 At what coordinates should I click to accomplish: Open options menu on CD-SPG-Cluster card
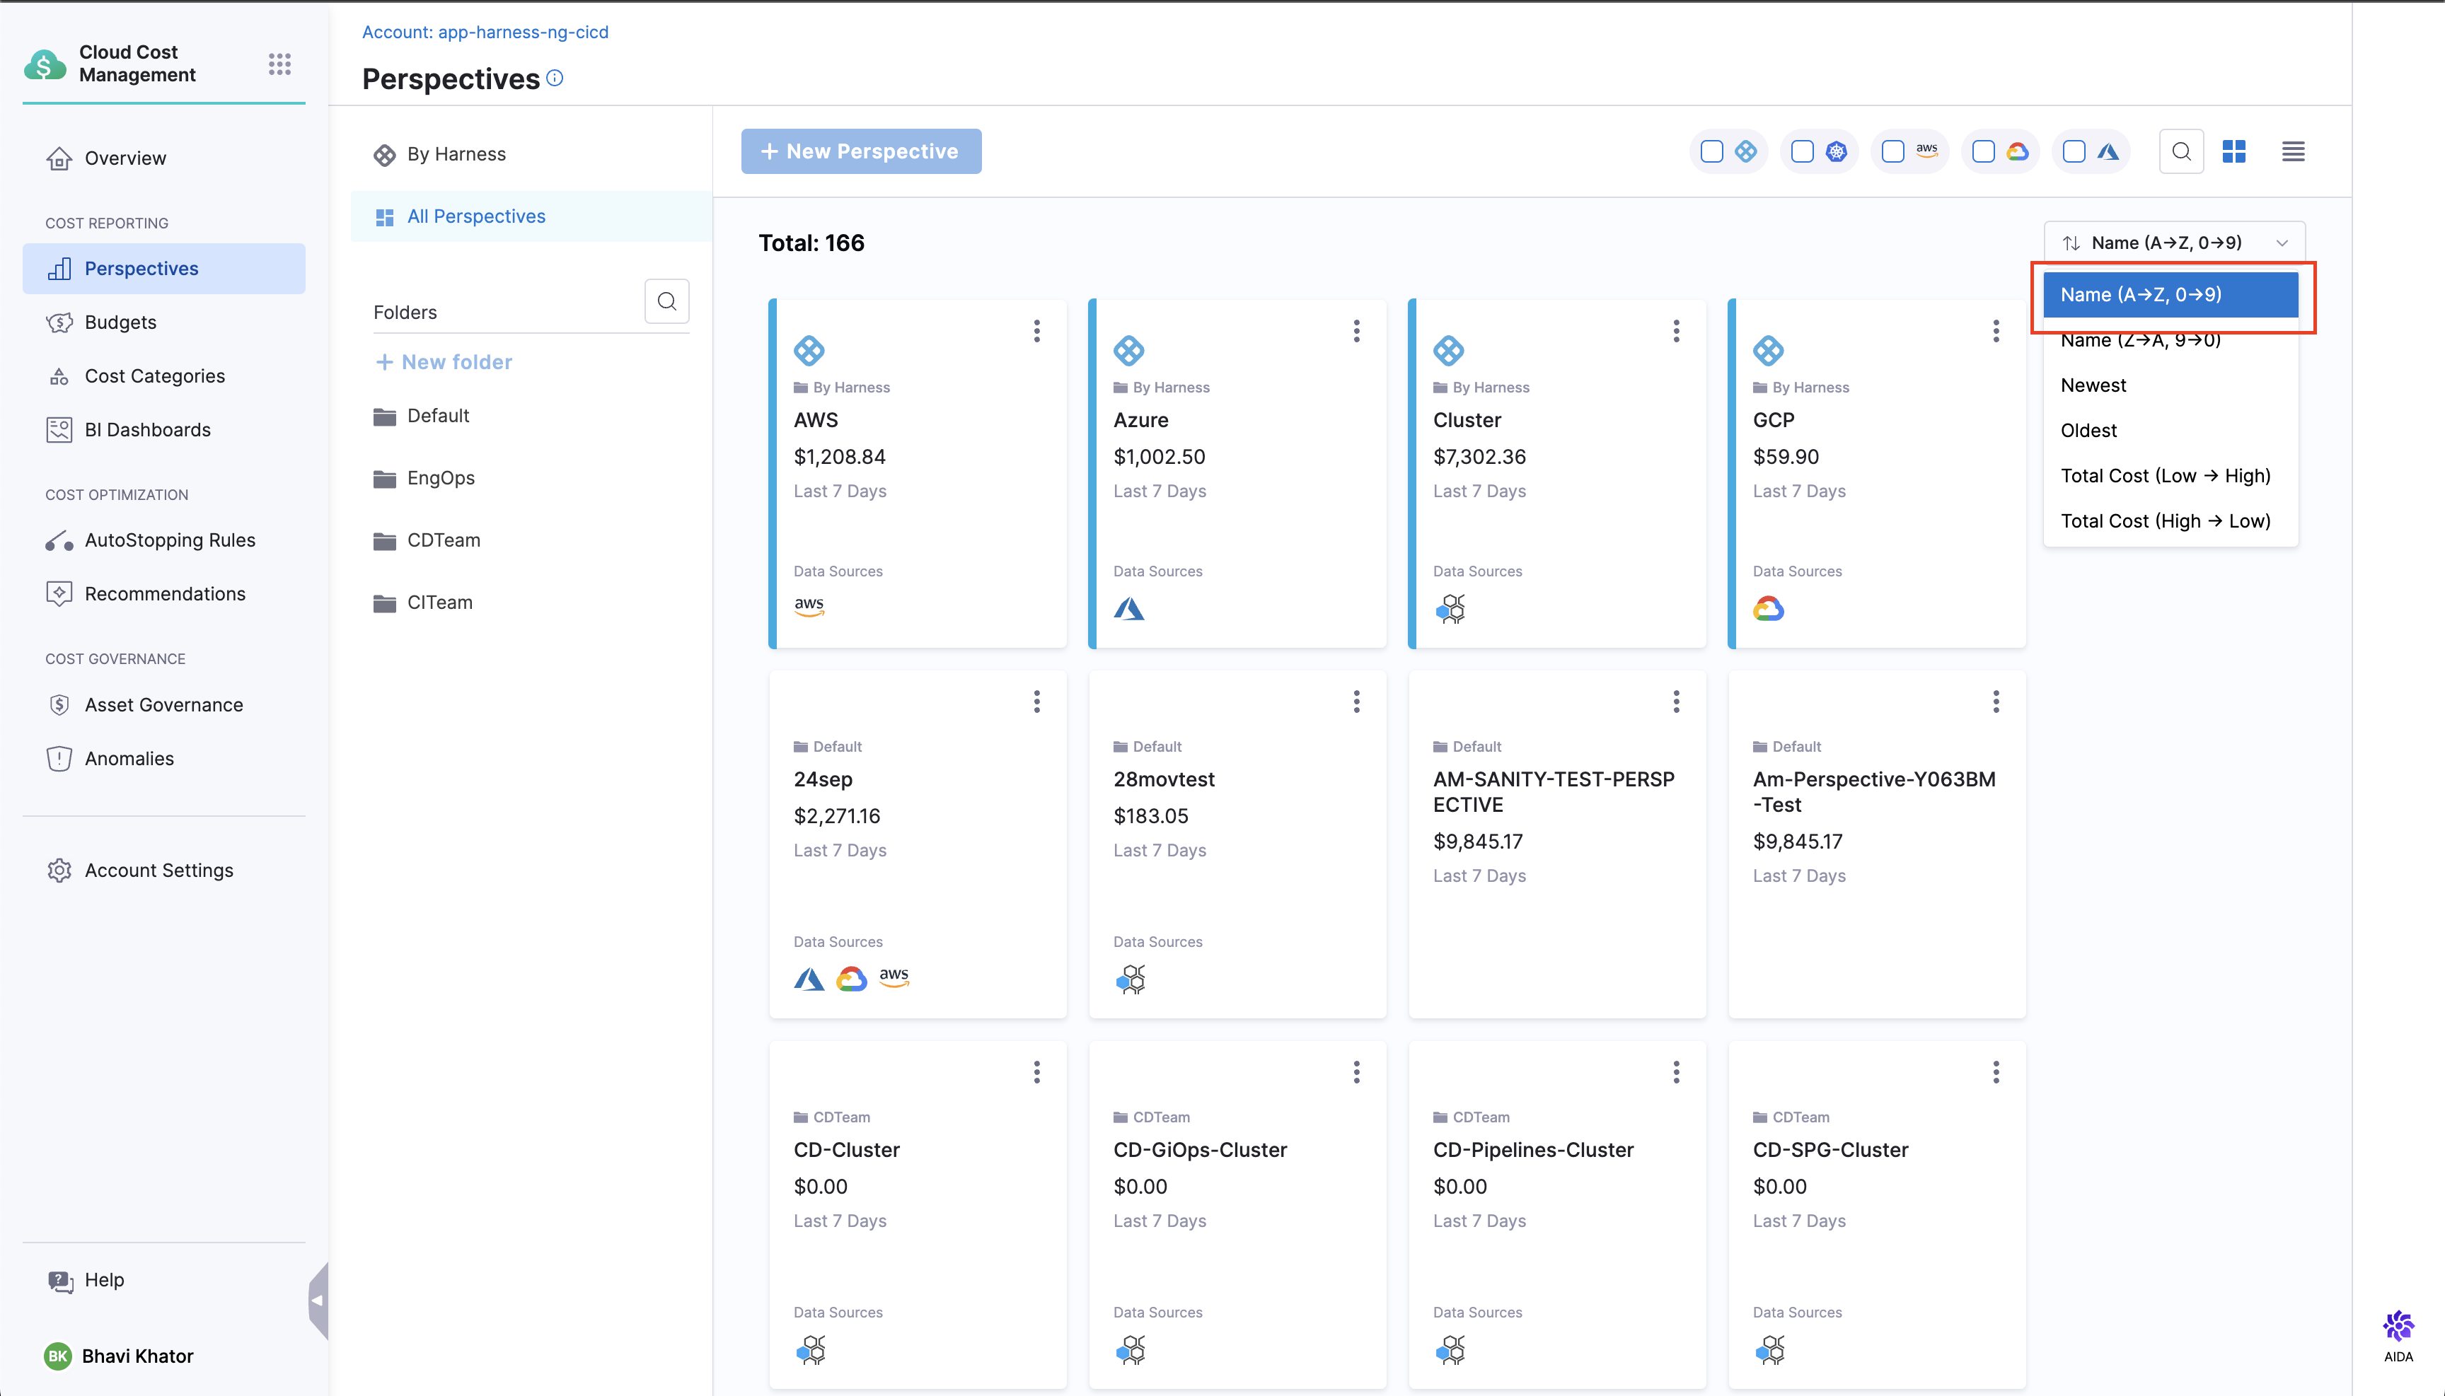pos(1996,1072)
